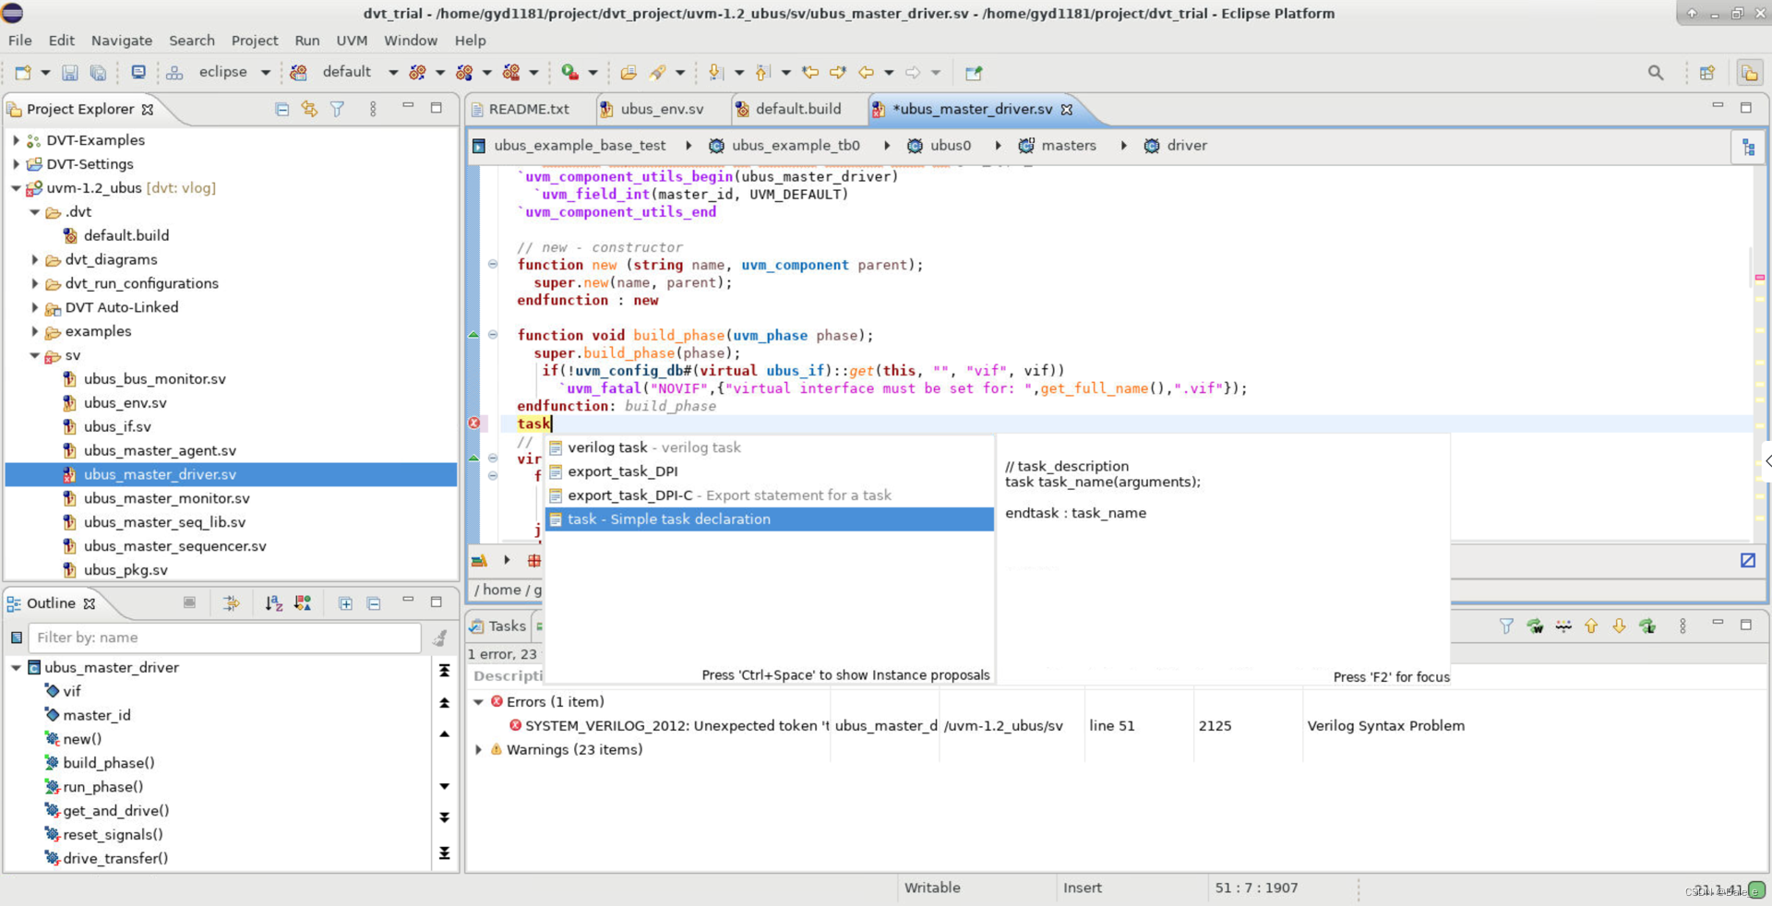
Task: Open the console monitor toolbar icon
Action: pos(138,72)
